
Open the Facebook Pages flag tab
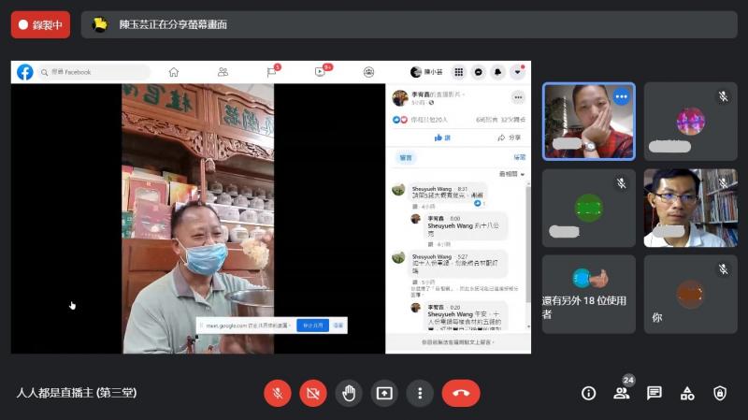pyautogui.click(x=272, y=72)
